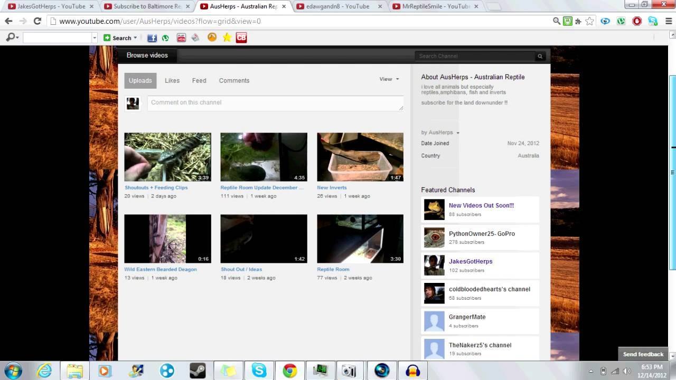
Task: Open JakesGotHerps featured channel link
Action: [471, 261]
